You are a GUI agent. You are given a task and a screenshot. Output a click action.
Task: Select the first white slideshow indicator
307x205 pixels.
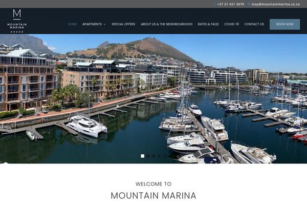pyautogui.click(x=143, y=156)
